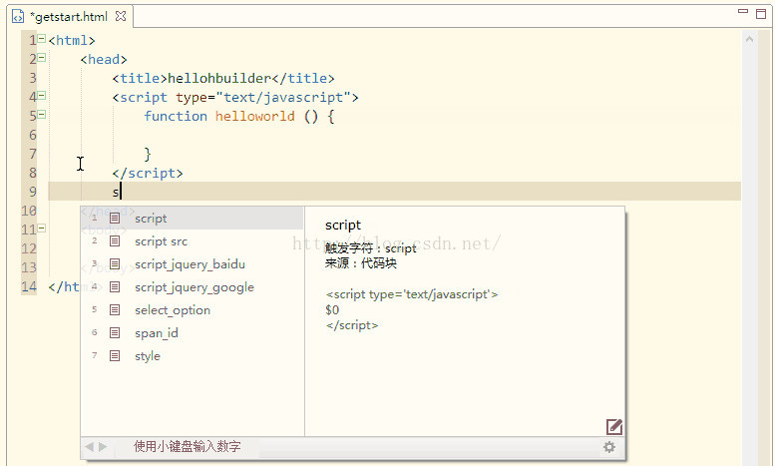Viewport: 775px width, 466px height.
Task: Click the <head> tag on line 2
Action: (104, 59)
